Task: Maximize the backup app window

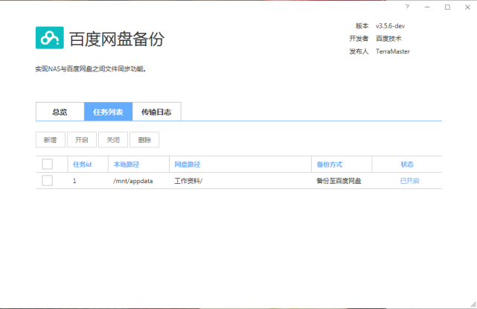Action: (x=447, y=7)
